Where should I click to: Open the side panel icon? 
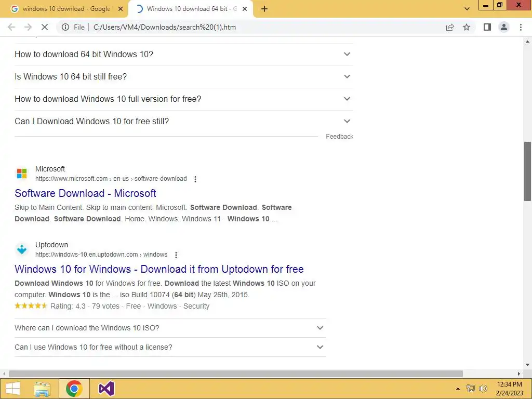point(487,27)
